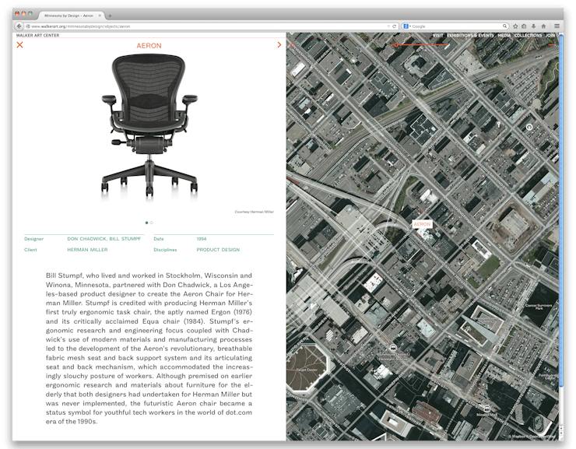576x449 pixels.
Task: Switch to second image carousel dot
Action: [152, 223]
